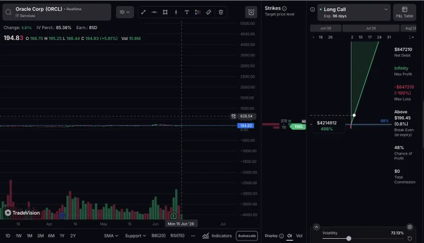Click the Above $196.45 break even value
This screenshot has height=243, width=424.
pyautogui.click(x=402, y=118)
